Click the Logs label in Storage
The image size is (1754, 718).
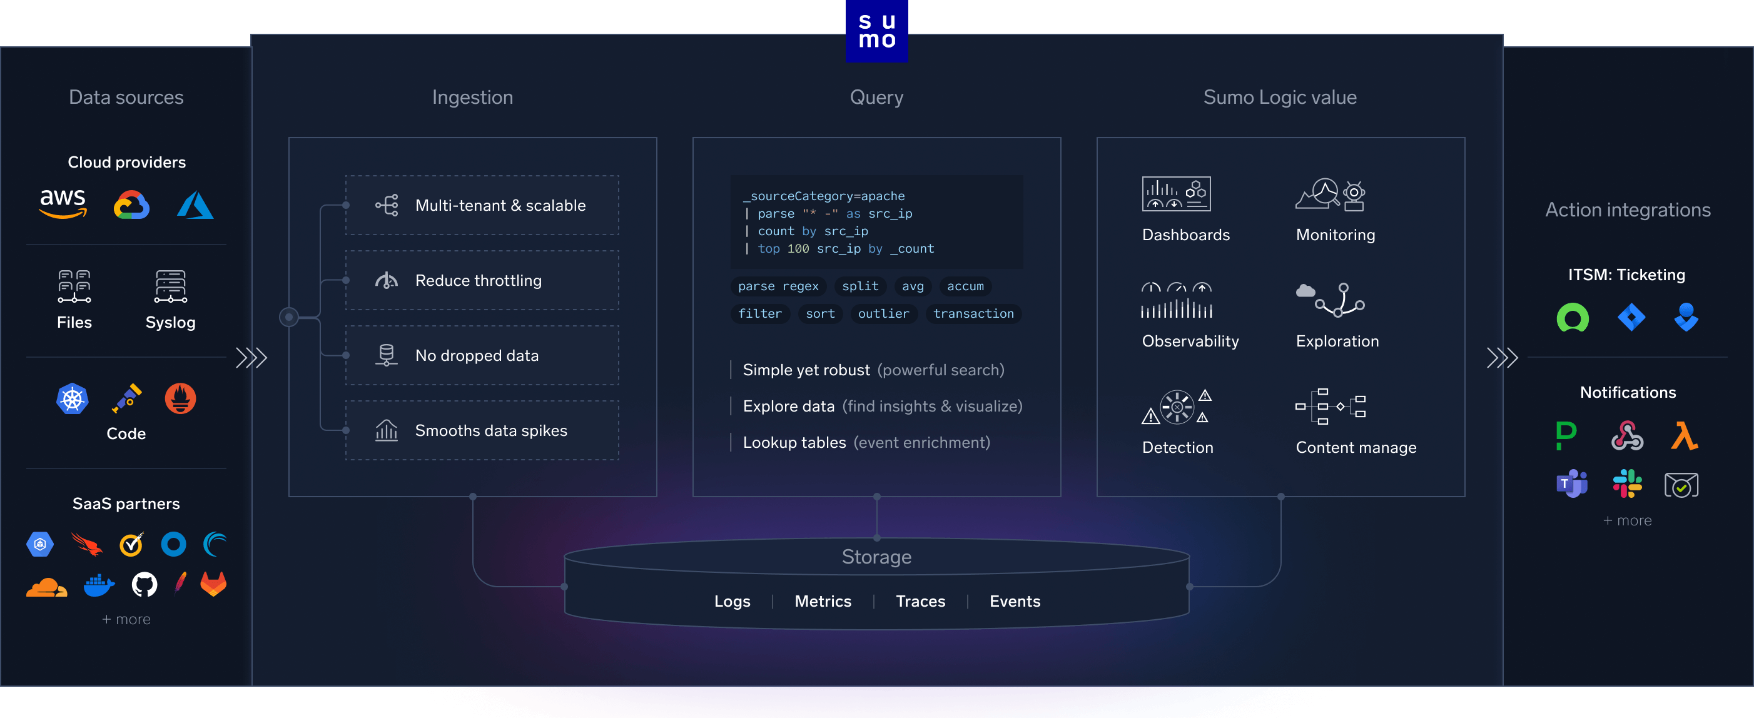pos(732,601)
